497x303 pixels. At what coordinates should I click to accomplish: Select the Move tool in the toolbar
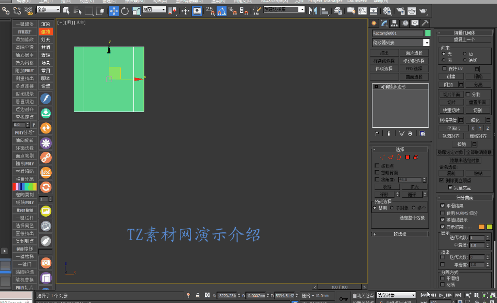(x=113, y=10)
